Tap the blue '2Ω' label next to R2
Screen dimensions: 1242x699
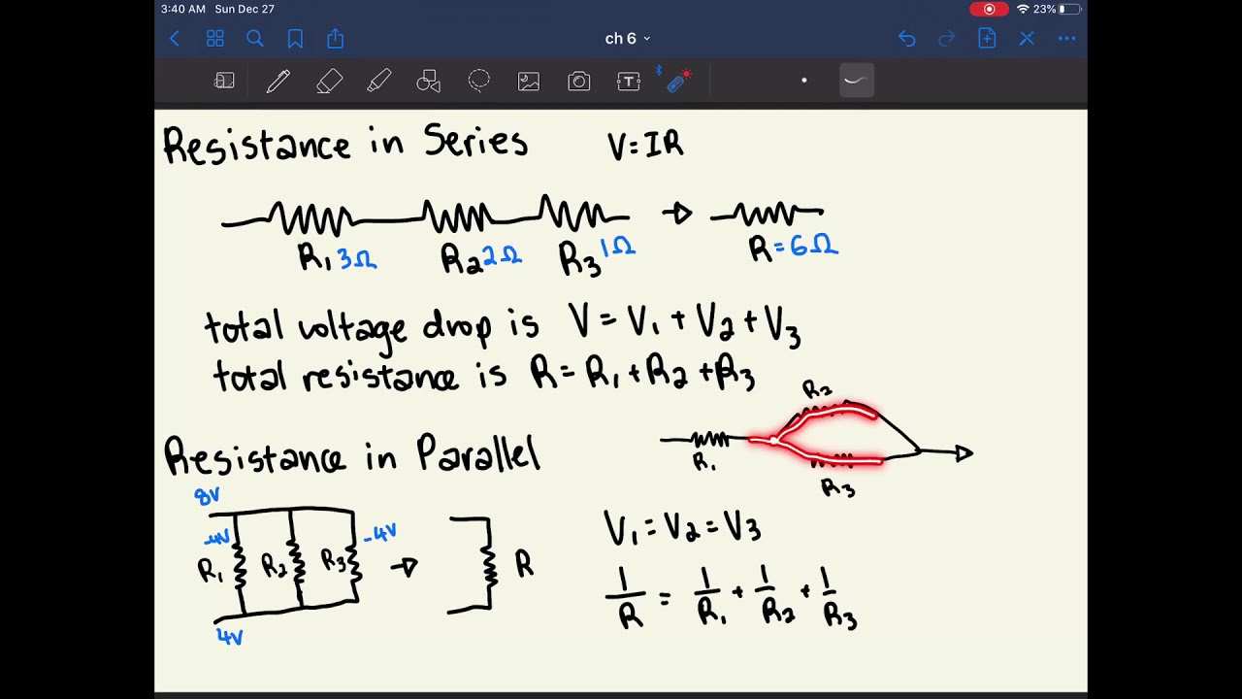502,256
